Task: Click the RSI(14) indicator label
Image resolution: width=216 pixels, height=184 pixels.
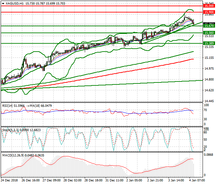Action: [8, 106]
